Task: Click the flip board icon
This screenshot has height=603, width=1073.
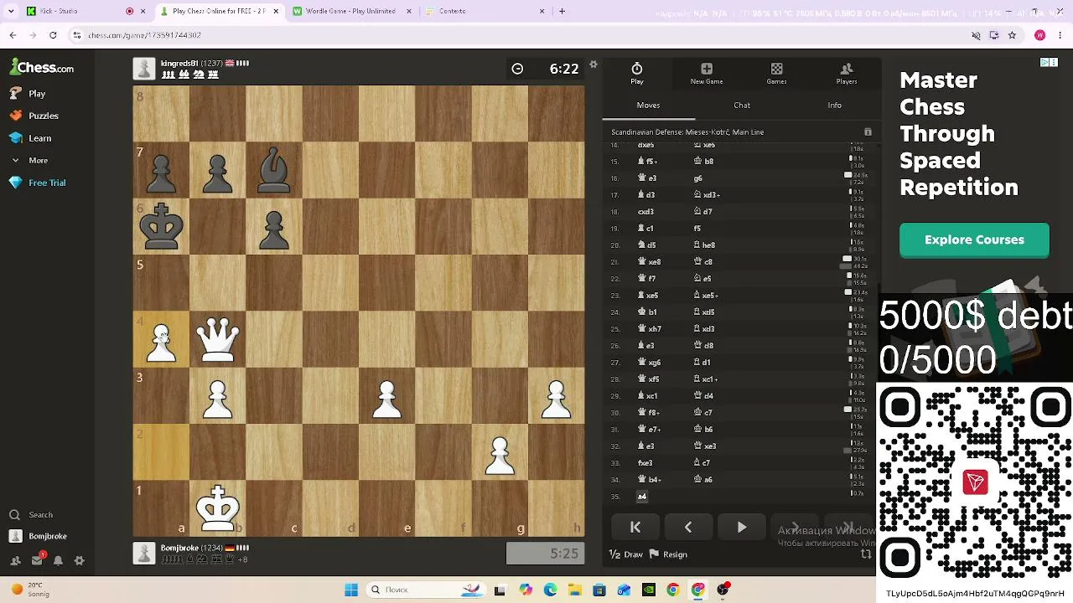Action: 867,554
